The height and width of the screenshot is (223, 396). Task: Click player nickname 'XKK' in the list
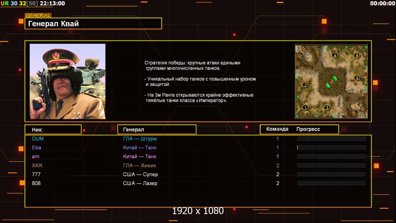pos(38,165)
